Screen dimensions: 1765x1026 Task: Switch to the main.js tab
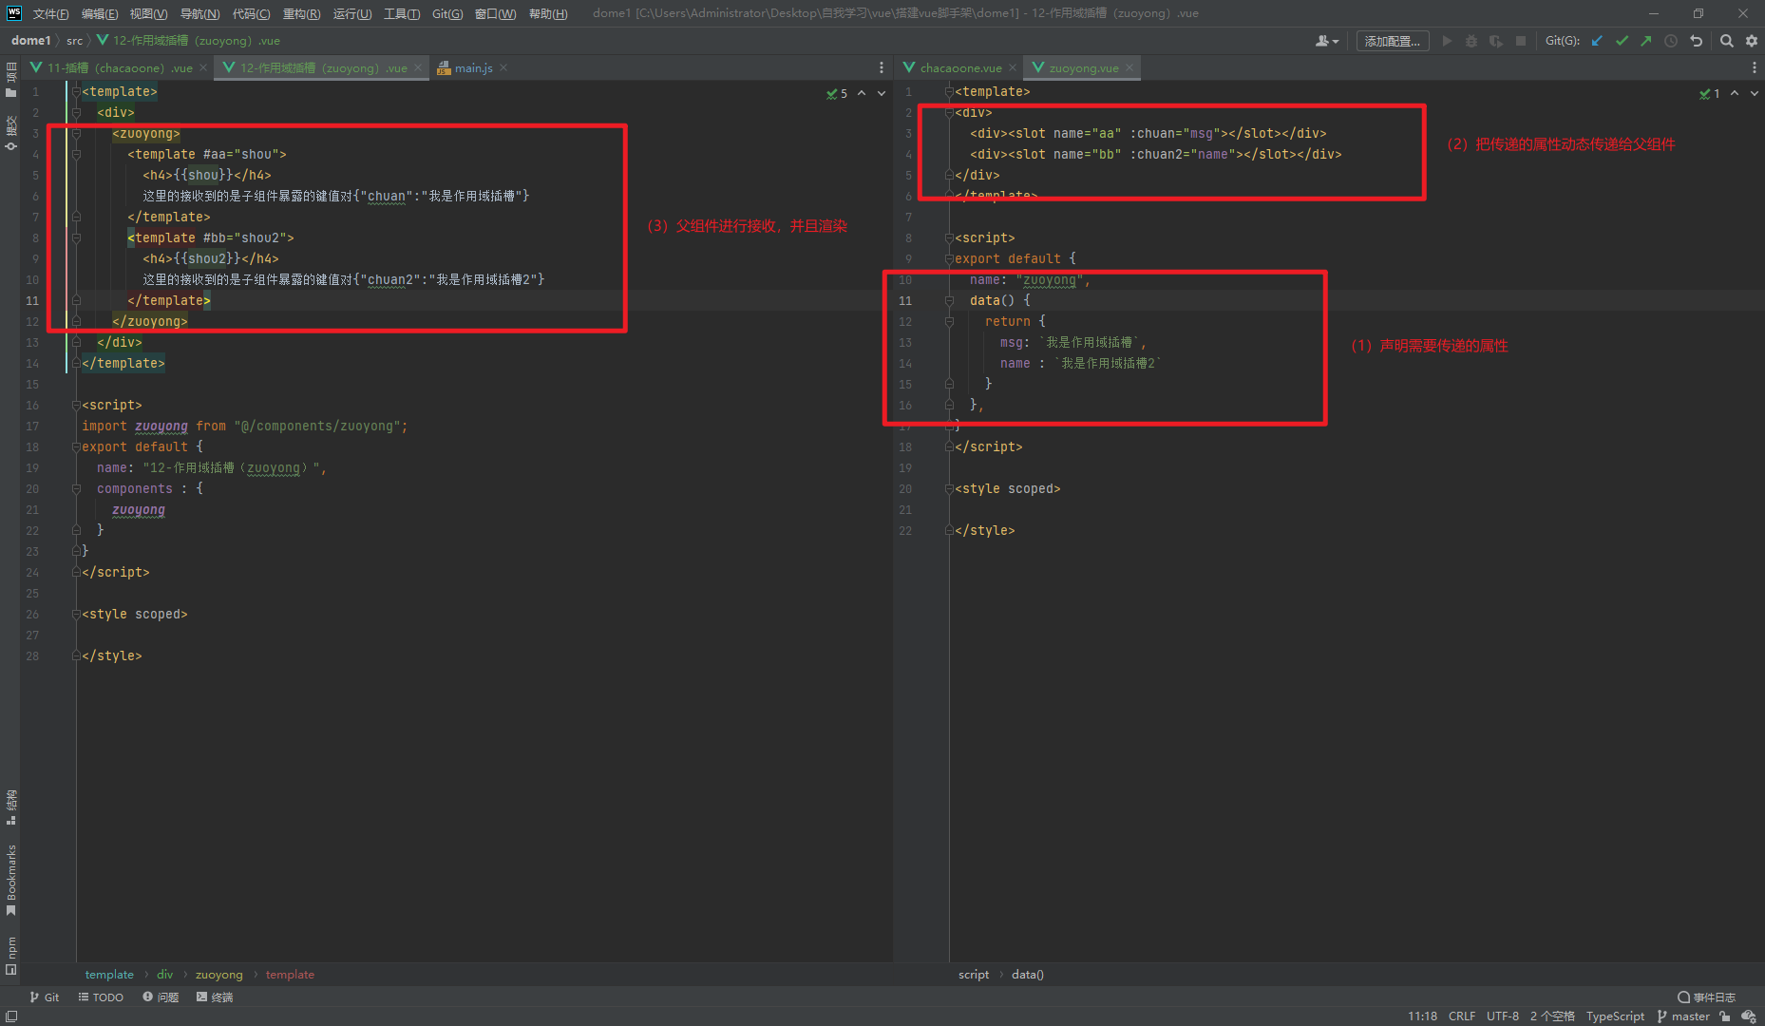tap(473, 67)
